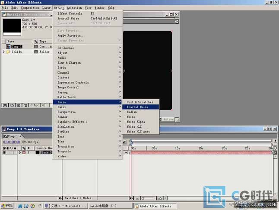Click the 开始 Start button

pyautogui.click(x=7, y=206)
